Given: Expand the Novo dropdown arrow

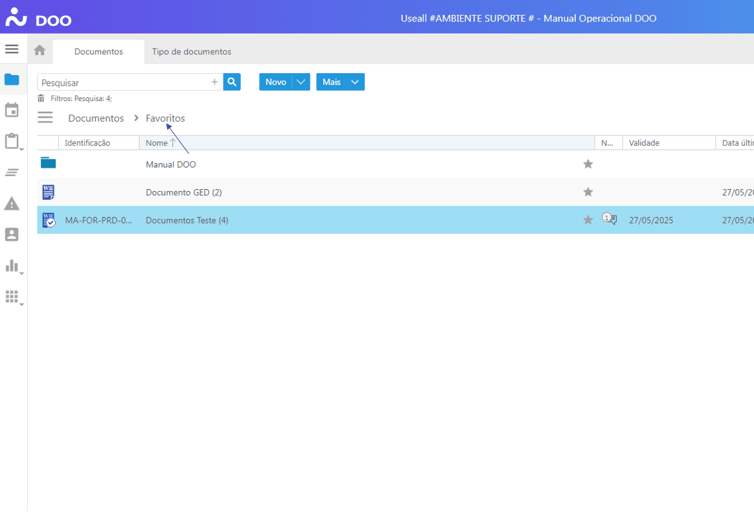Looking at the screenshot, I should pyautogui.click(x=301, y=82).
